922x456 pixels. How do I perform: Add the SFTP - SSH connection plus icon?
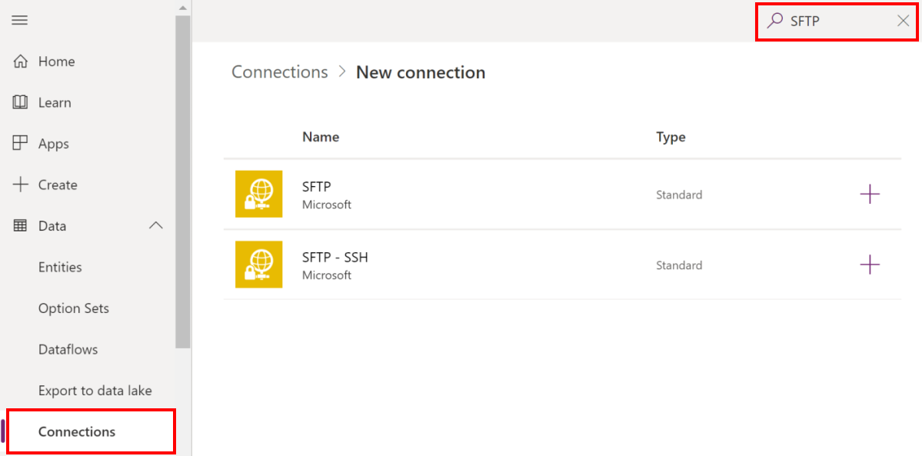click(x=870, y=265)
